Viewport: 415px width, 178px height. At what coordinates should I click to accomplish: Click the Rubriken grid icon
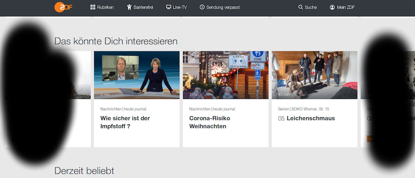(93, 7)
